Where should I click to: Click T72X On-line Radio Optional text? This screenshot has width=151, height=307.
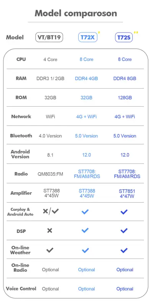[x=87, y=270]
